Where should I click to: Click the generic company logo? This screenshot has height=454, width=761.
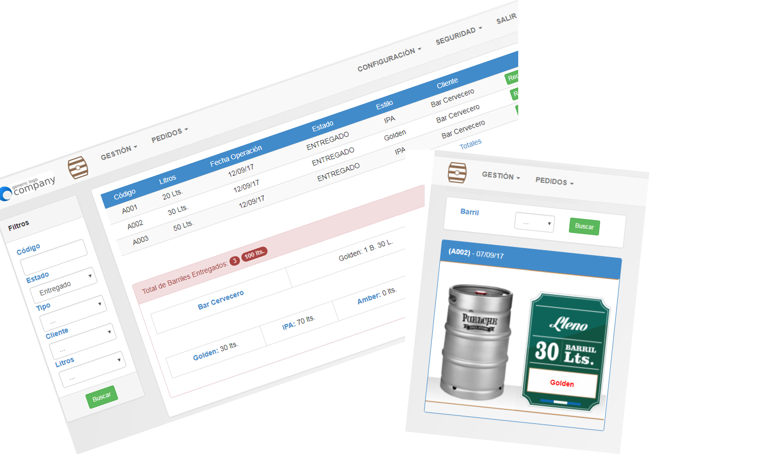click(28, 187)
